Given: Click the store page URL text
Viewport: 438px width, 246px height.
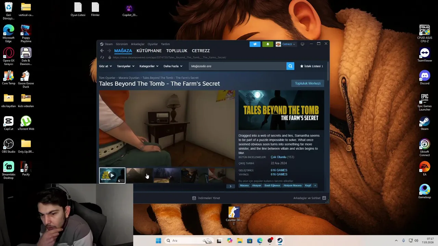Looking at the screenshot, I should (x=169, y=57).
